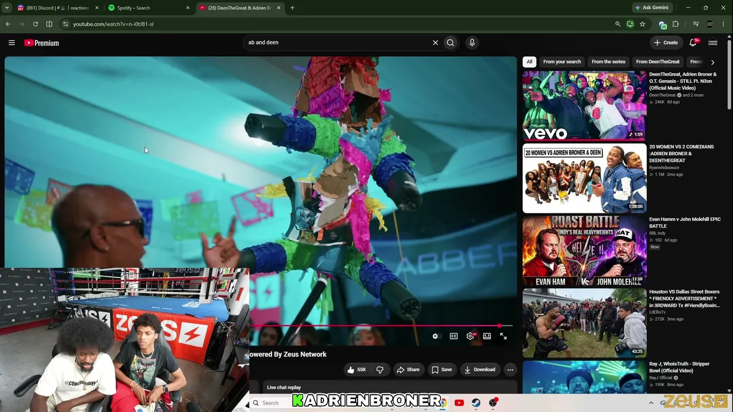This screenshot has width=733, height=412.
Task: Open the LilEllisTv channel link
Action: pyautogui.click(x=657, y=312)
